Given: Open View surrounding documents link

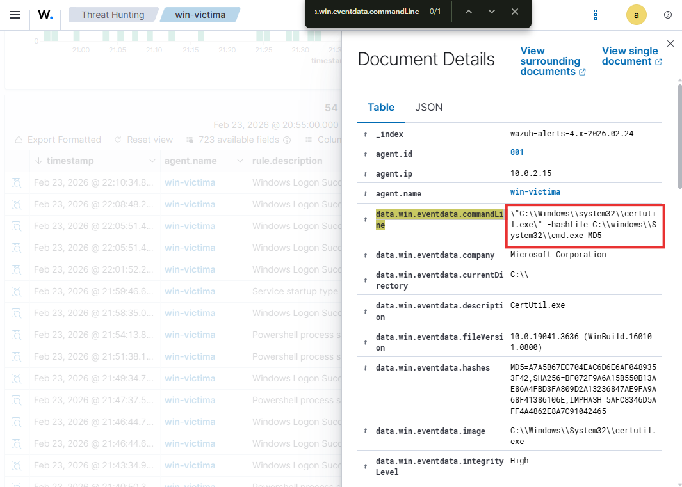Looking at the screenshot, I should click(553, 61).
